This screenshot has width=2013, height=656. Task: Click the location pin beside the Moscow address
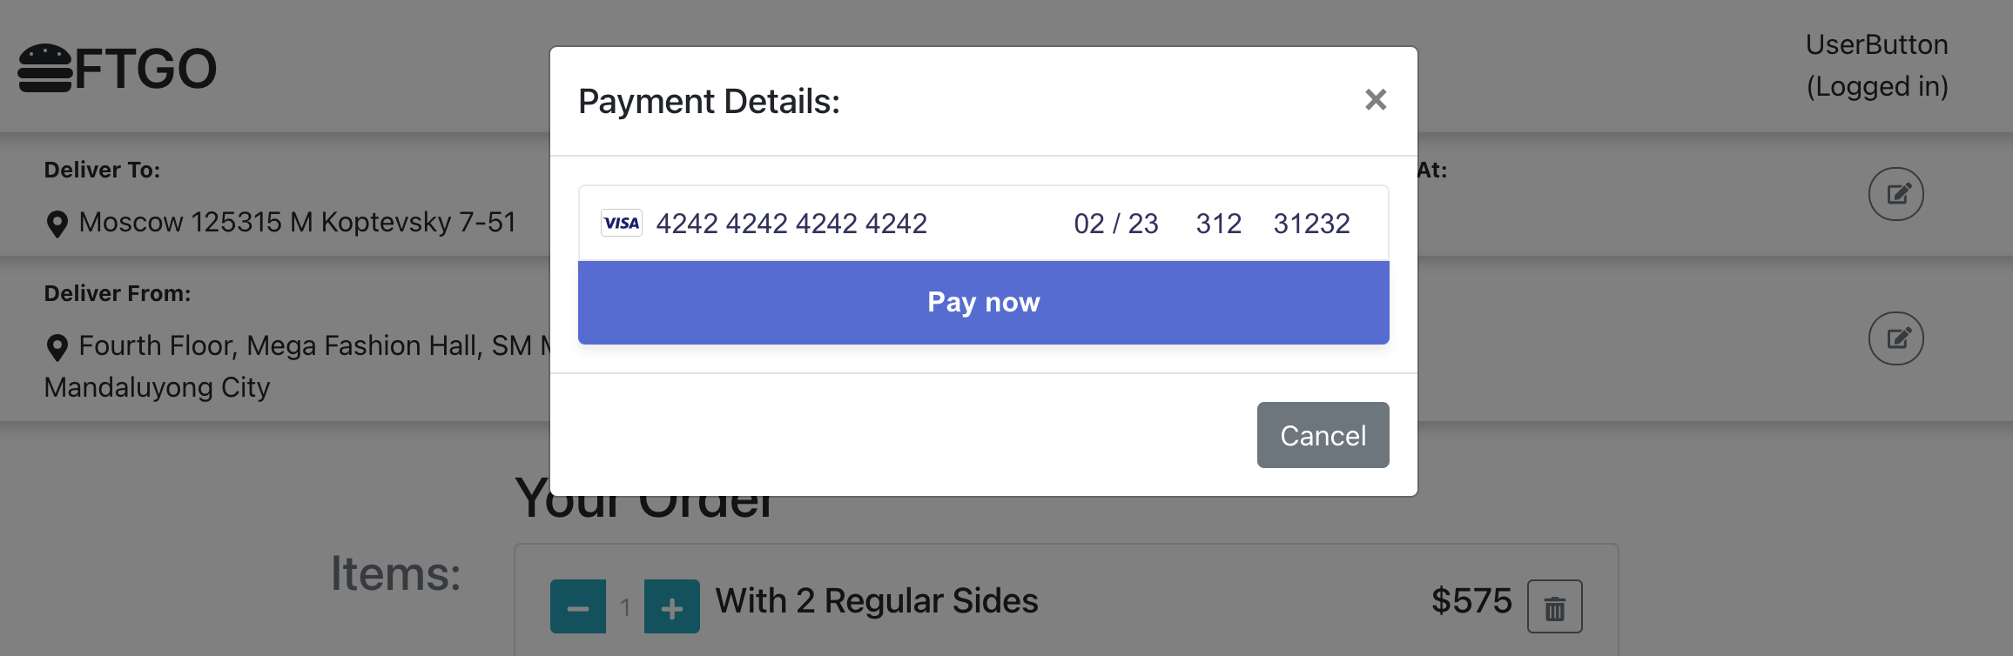coord(57,223)
